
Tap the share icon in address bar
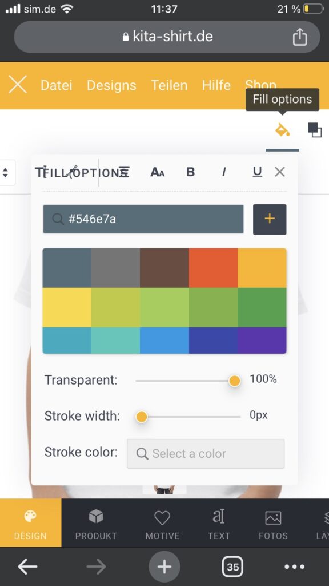[x=299, y=37]
